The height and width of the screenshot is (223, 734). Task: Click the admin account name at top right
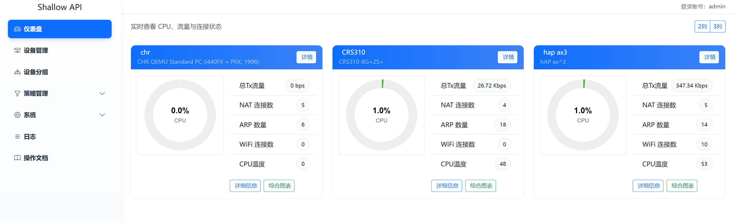[x=717, y=7]
